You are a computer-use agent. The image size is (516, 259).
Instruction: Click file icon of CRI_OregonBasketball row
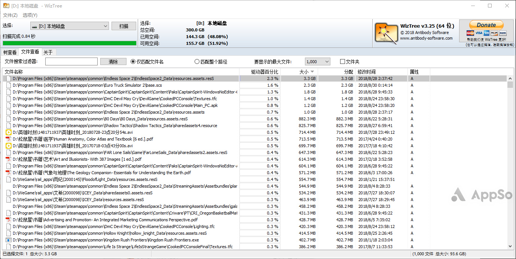tap(9, 213)
